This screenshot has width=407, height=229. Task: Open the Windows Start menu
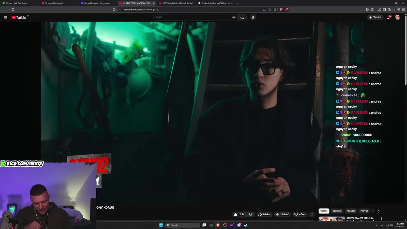161,225
